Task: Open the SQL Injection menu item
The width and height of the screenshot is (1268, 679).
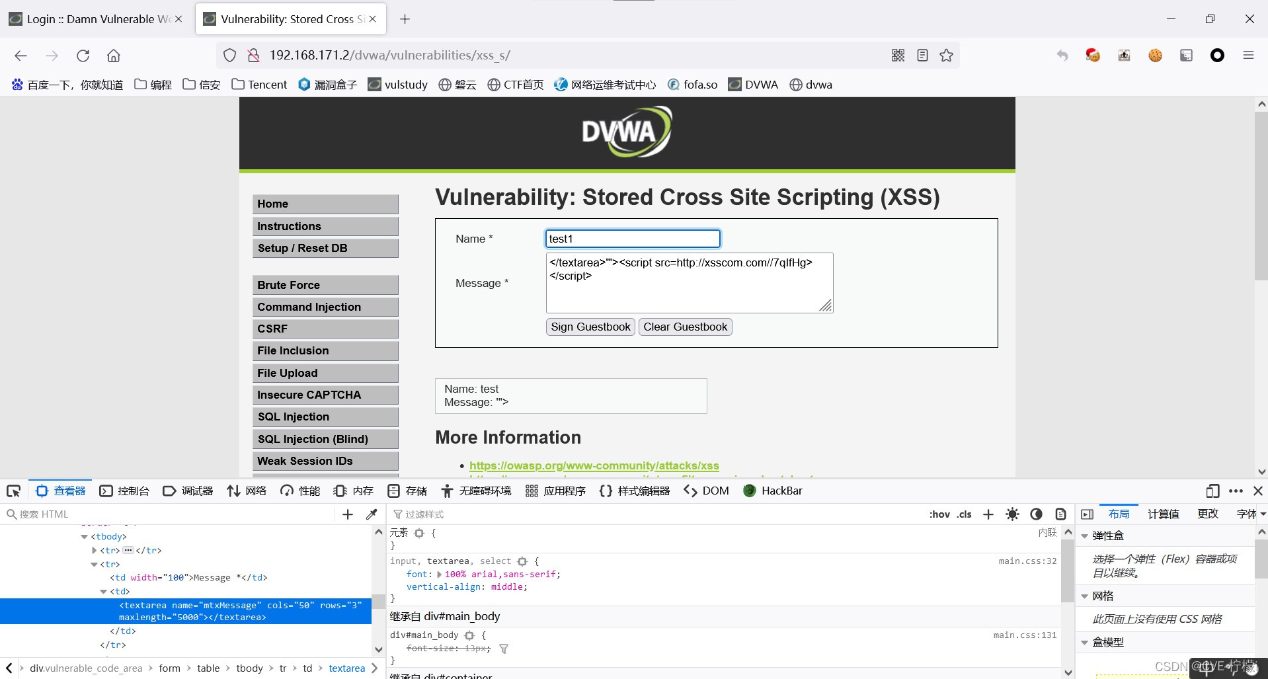Action: tap(325, 417)
